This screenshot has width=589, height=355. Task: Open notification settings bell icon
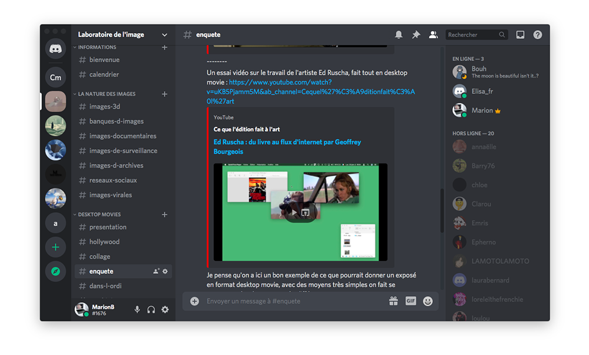(399, 35)
